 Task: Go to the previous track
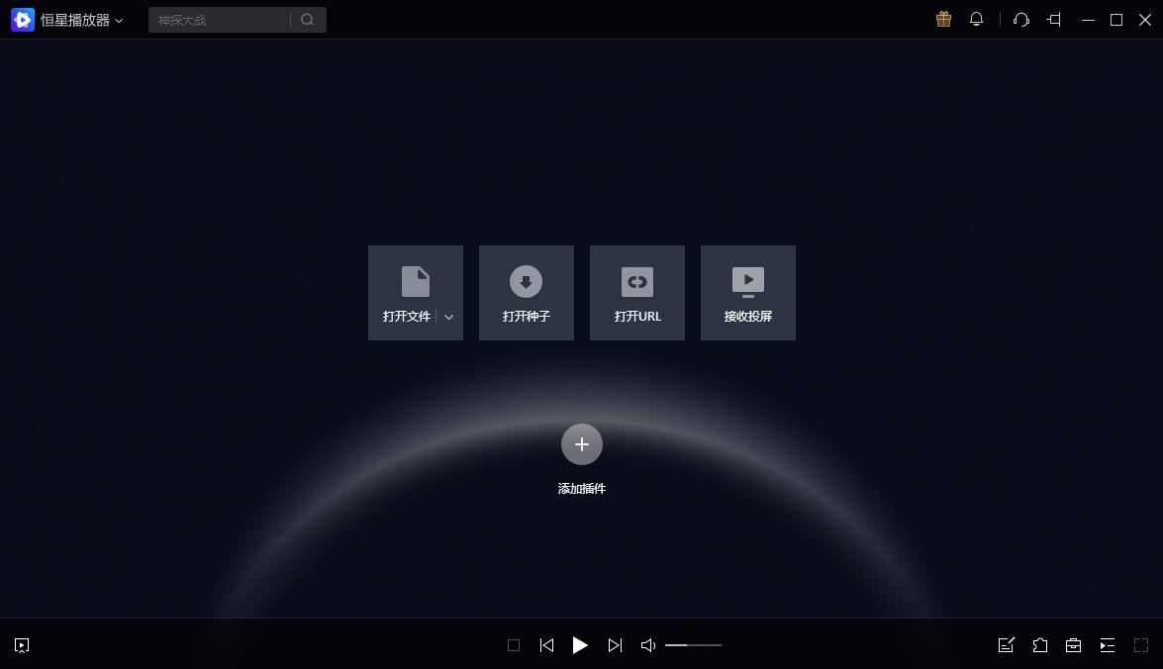pos(546,645)
